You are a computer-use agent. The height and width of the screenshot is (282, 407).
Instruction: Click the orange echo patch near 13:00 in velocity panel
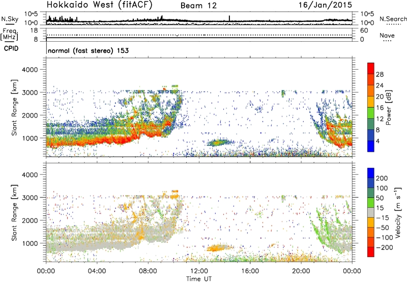point(218,248)
